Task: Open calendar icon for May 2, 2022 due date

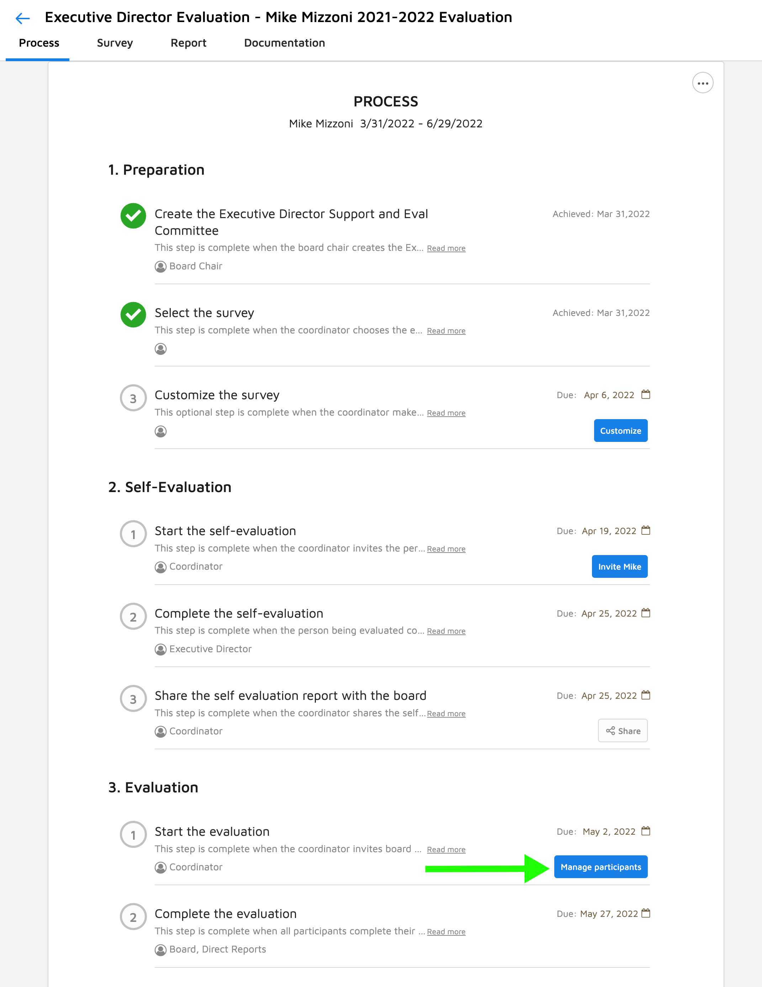Action: click(646, 831)
